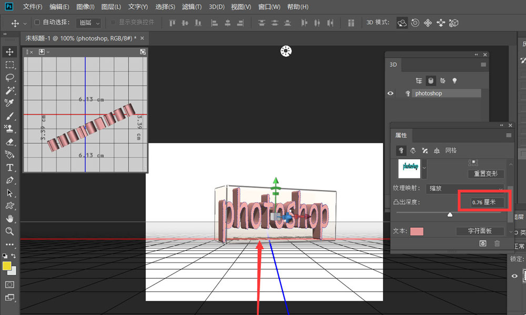Toggle Quick Mask mode icon
The width and height of the screenshot is (526, 315).
(9, 284)
